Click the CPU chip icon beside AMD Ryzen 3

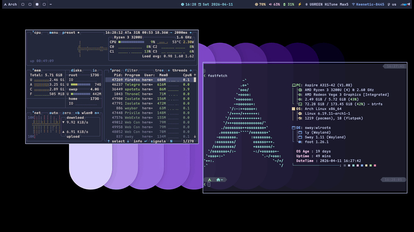point(300,90)
